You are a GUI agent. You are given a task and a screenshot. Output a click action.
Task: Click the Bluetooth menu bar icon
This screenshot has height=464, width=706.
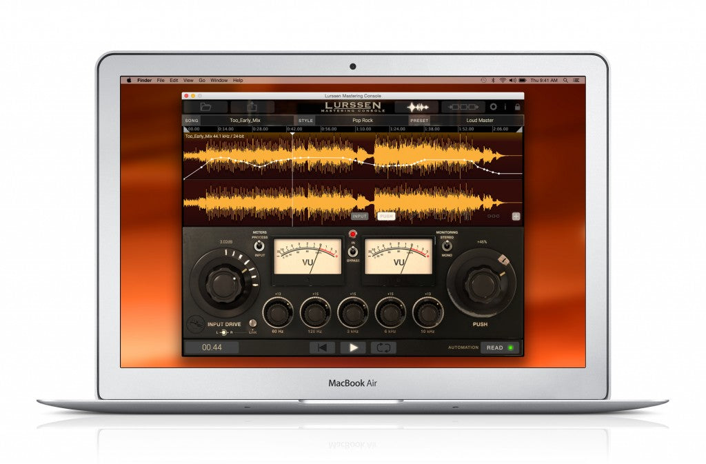492,81
